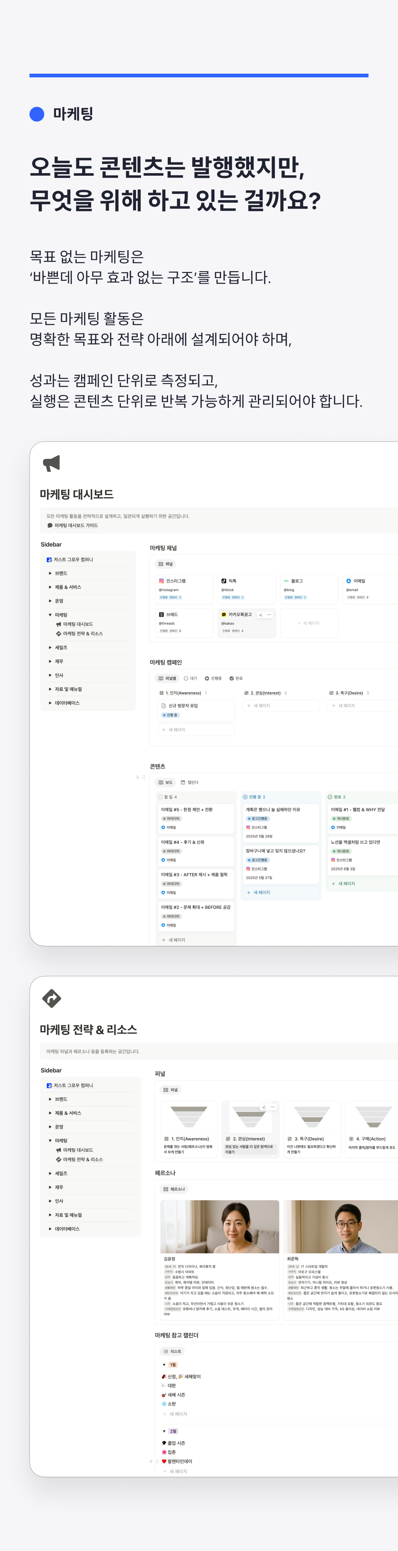Click the drag handle left of 발렌타인데이

coord(158,1461)
